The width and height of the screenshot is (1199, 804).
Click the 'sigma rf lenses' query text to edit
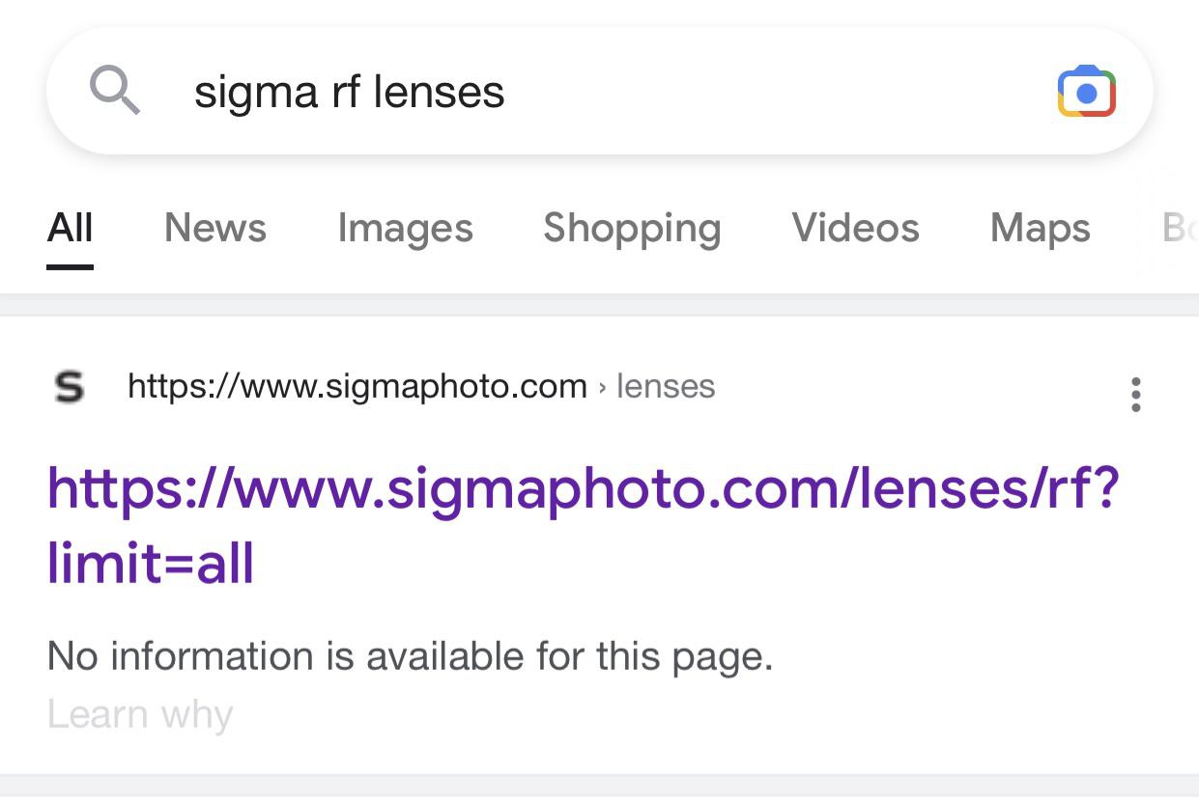pyautogui.click(x=348, y=91)
